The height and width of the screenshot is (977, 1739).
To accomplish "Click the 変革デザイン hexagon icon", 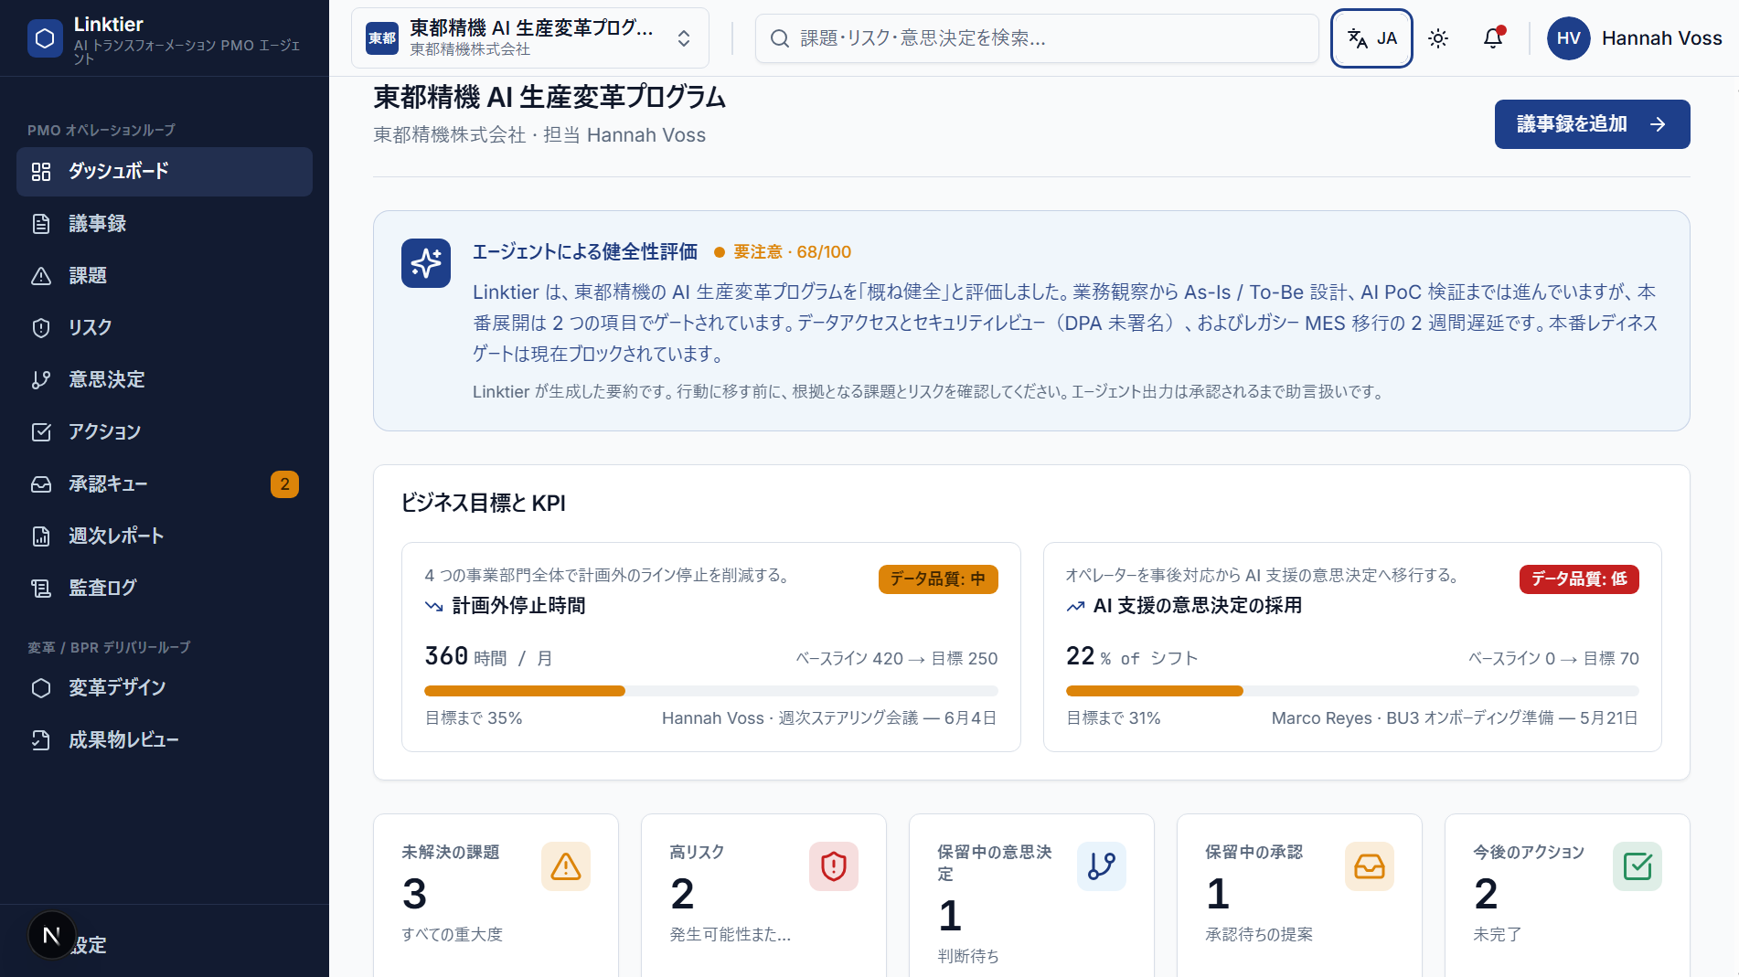I will click(41, 688).
